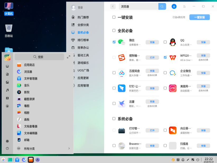The image size is (217, 163).
Task: Install 企业微信 with its 安装 button
Action: click(203, 73)
